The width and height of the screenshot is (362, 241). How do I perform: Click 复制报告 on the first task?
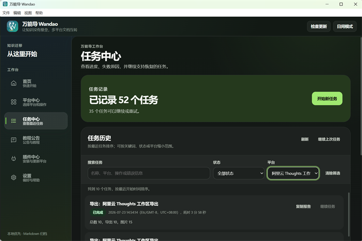[303, 206]
